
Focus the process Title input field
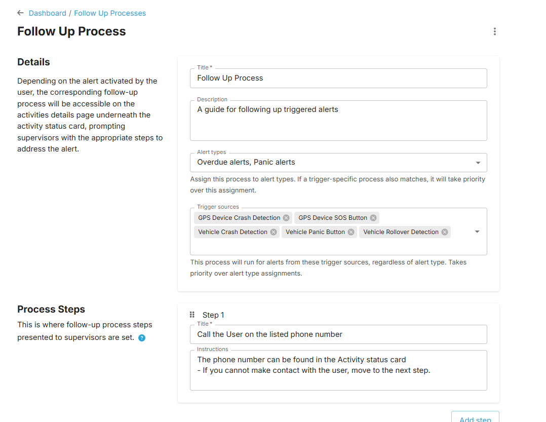click(338, 79)
